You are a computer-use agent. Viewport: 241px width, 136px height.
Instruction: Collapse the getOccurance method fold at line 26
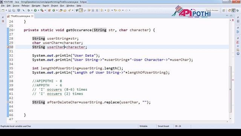[14, 30]
